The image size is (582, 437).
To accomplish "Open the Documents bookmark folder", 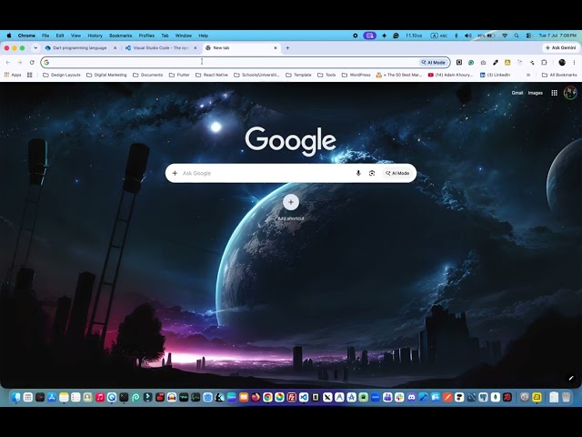I will [x=147, y=75].
